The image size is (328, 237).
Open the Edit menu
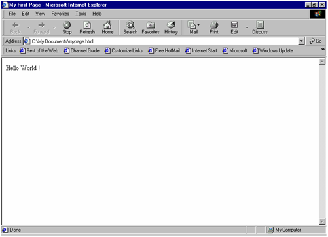pyautogui.click(x=26, y=14)
